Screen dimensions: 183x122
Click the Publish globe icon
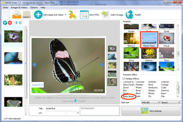[130, 15]
